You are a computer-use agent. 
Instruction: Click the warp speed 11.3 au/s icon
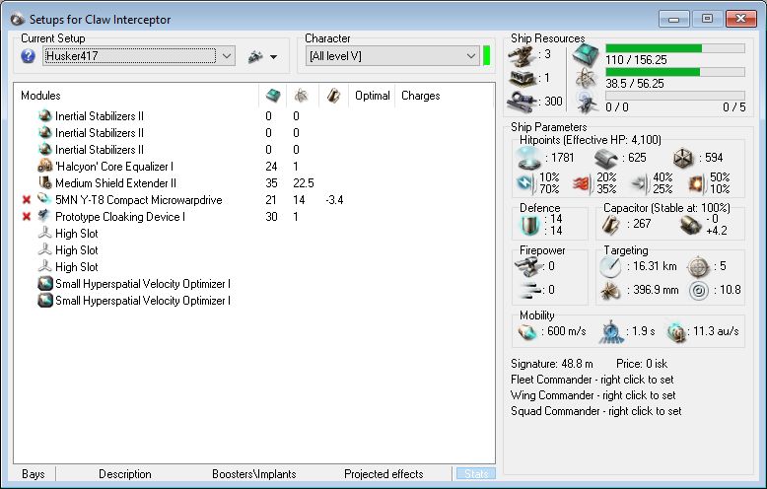pyautogui.click(x=676, y=332)
